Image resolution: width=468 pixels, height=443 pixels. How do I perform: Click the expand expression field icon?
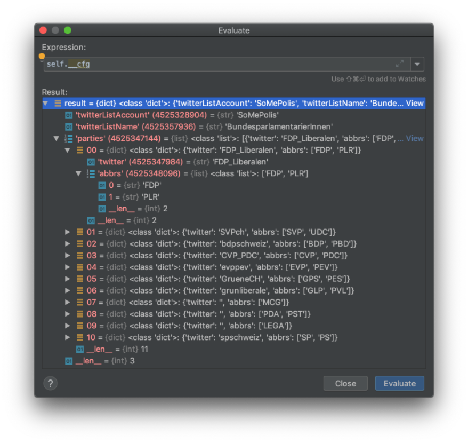click(x=400, y=64)
